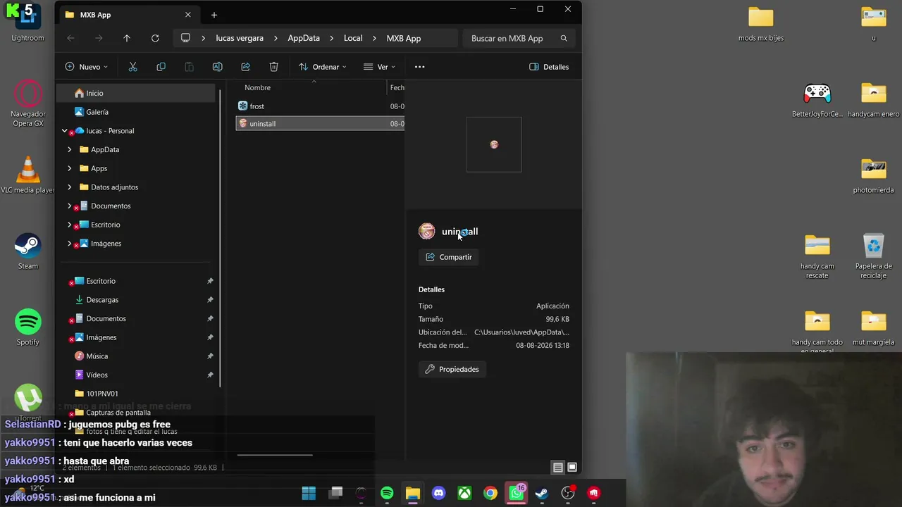Click the Windows Start button
This screenshot has height=507, width=902.
[309, 493]
